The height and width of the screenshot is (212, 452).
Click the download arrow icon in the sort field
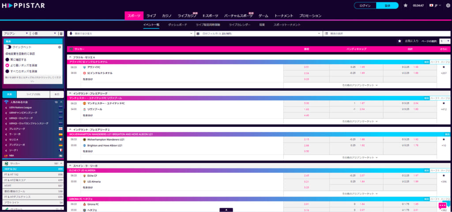(x=71, y=33)
